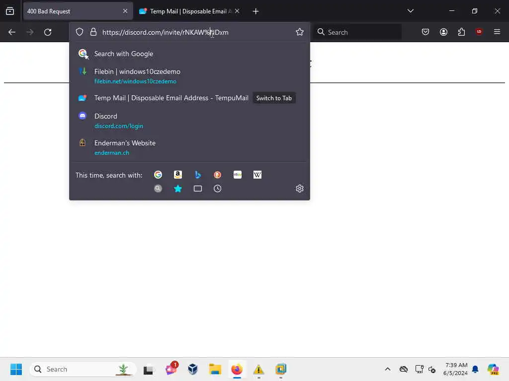Open the Extensions puzzle icon
Viewport: 509px width, 381px height.
[461, 32]
